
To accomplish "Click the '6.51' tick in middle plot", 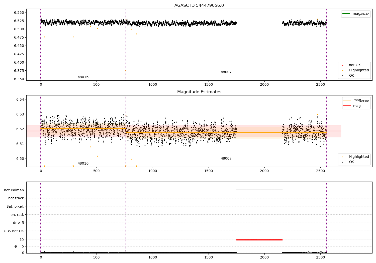I will pyautogui.click(x=20, y=144).
